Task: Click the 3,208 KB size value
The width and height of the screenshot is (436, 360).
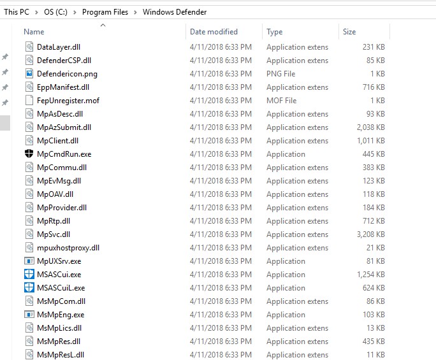Action: pos(370,234)
